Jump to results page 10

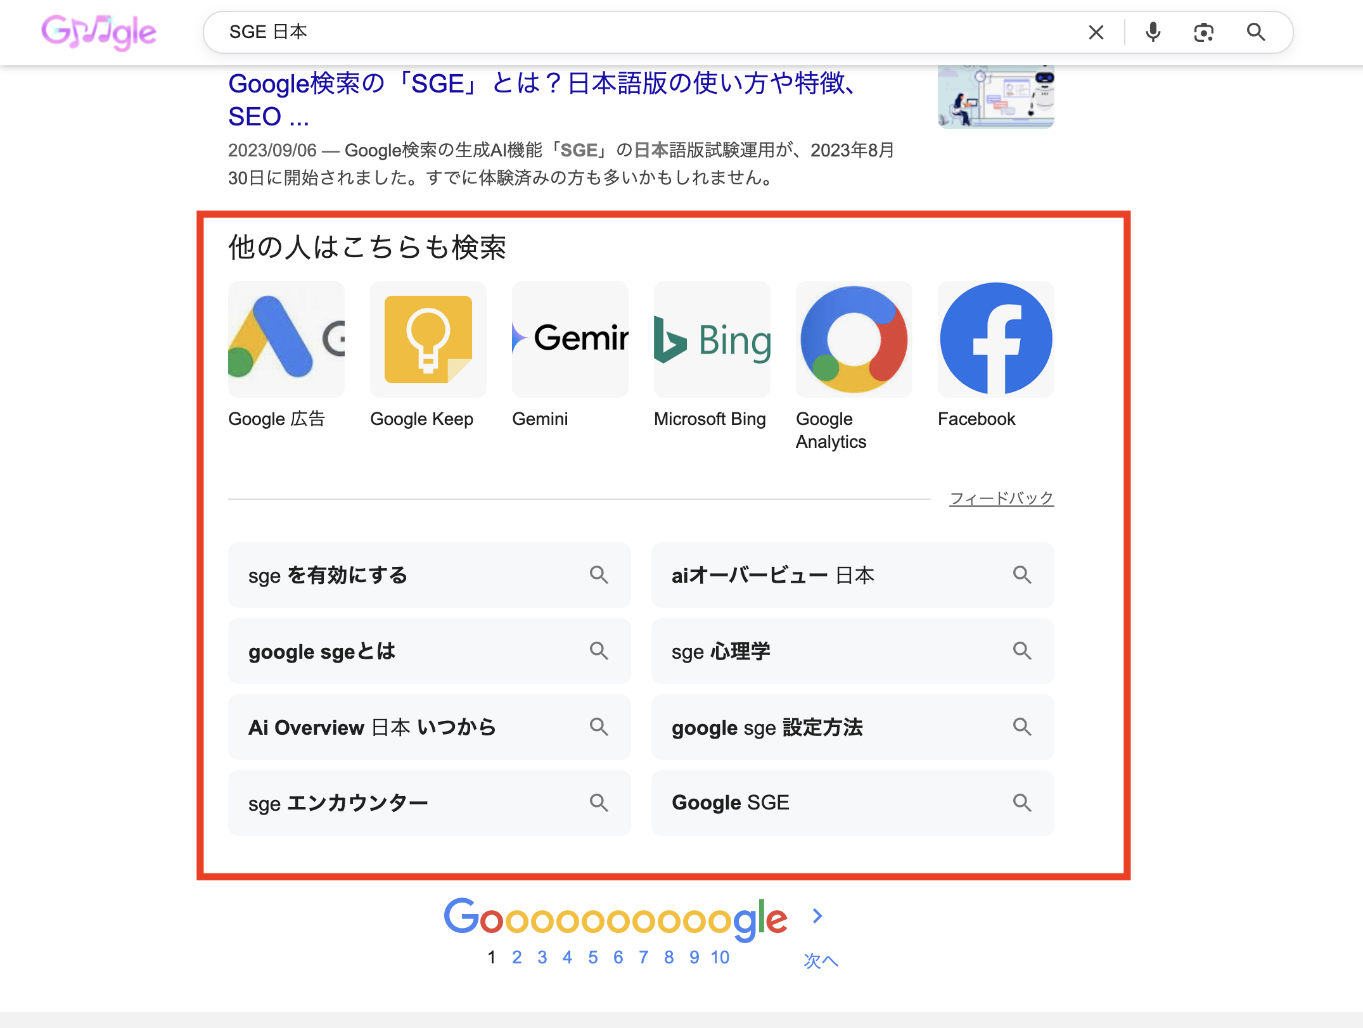(x=719, y=957)
